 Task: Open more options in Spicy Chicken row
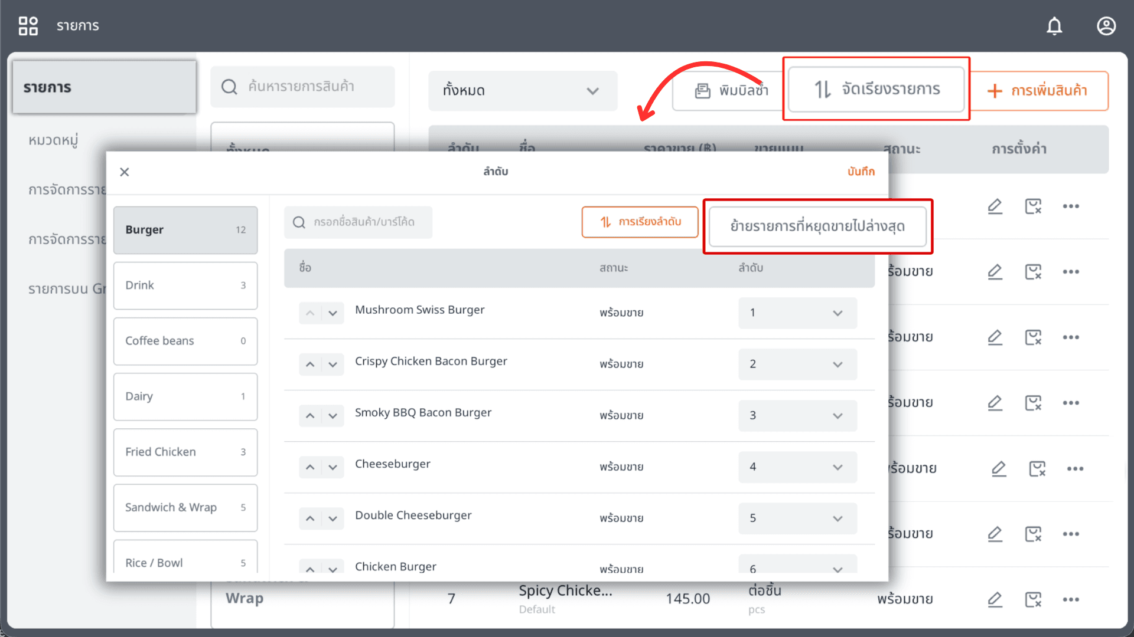(x=1071, y=599)
